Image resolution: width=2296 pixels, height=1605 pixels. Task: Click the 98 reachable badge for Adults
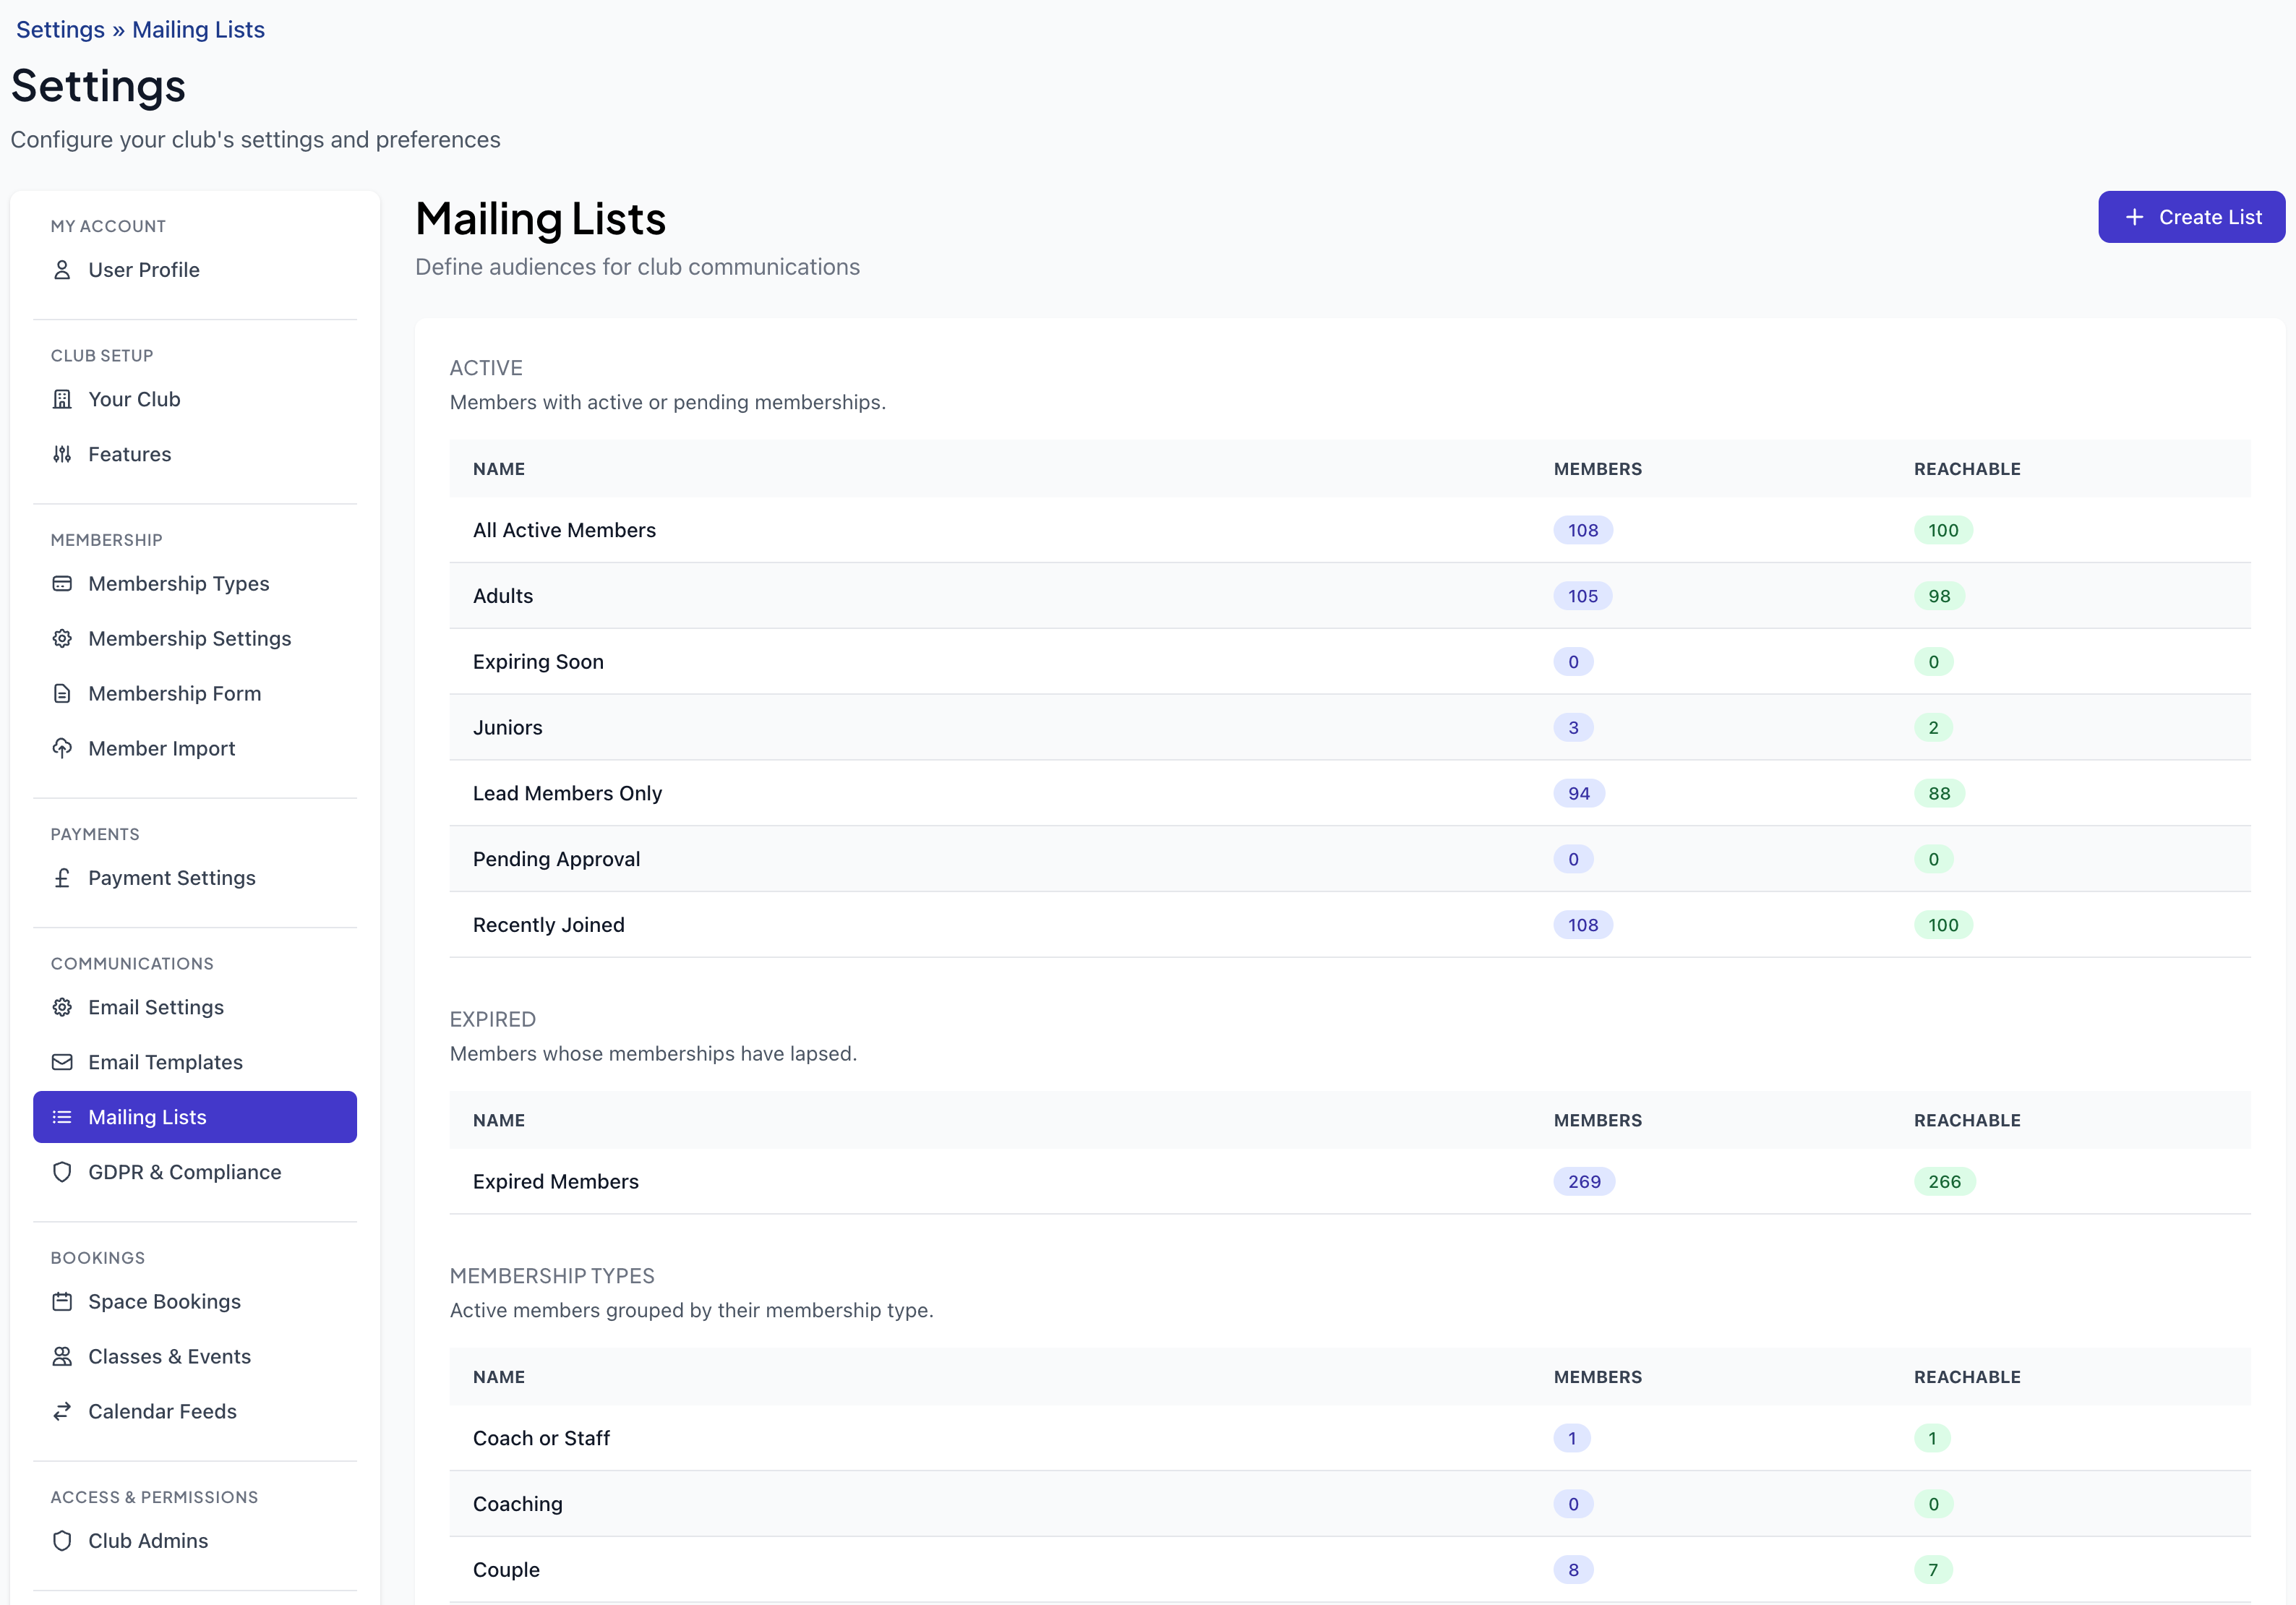point(1939,596)
